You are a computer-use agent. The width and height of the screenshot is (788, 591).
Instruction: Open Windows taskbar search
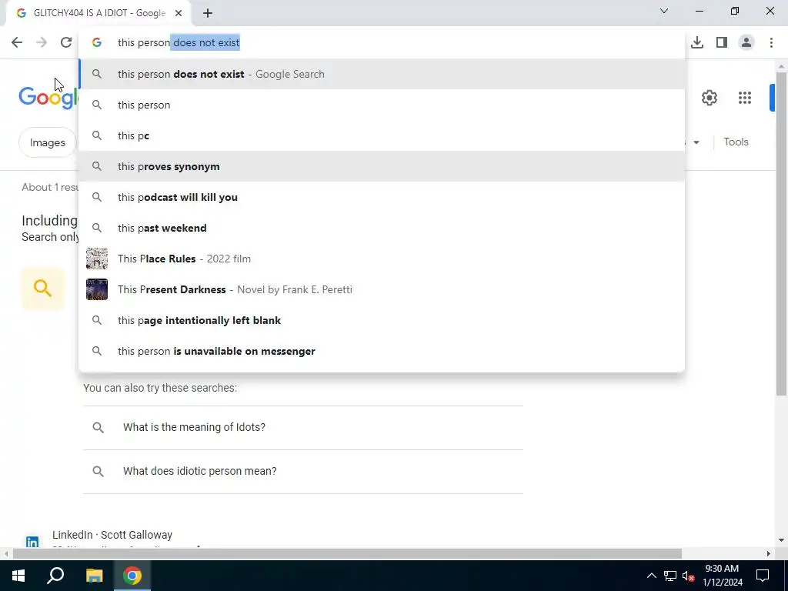coord(55,576)
